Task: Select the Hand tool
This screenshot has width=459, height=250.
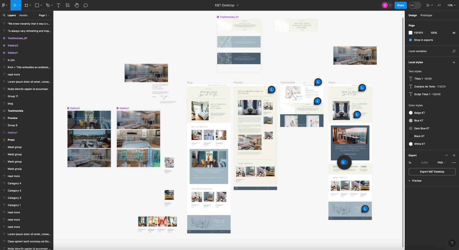Action: [x=77, y=5]
